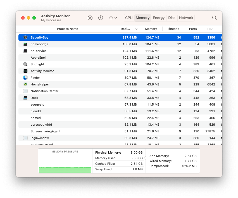
Task: Switch to the Energy tab
Action: 159,18
